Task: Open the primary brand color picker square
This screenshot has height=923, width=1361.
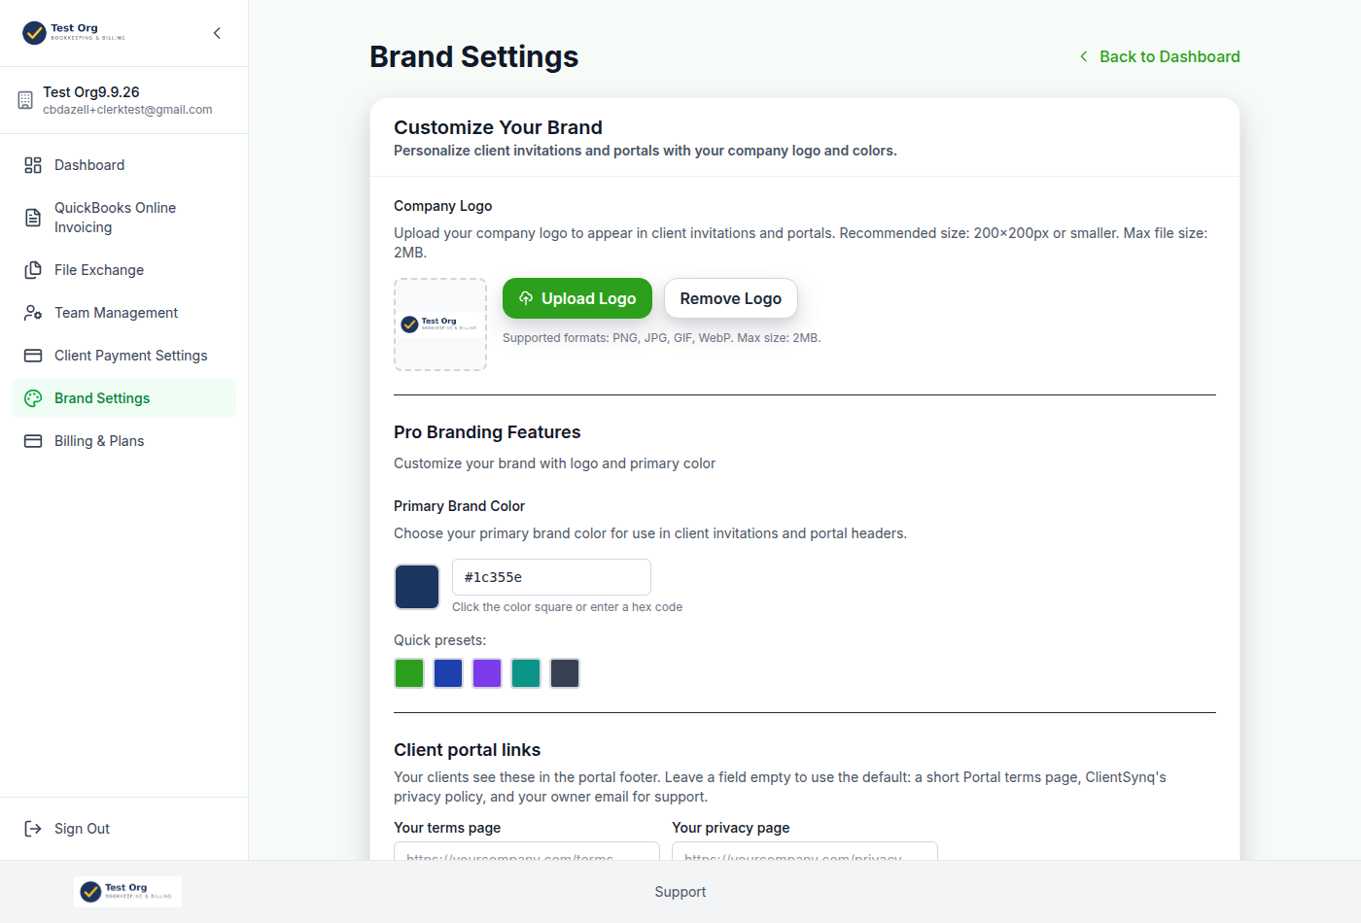Action: pos(417,587)
